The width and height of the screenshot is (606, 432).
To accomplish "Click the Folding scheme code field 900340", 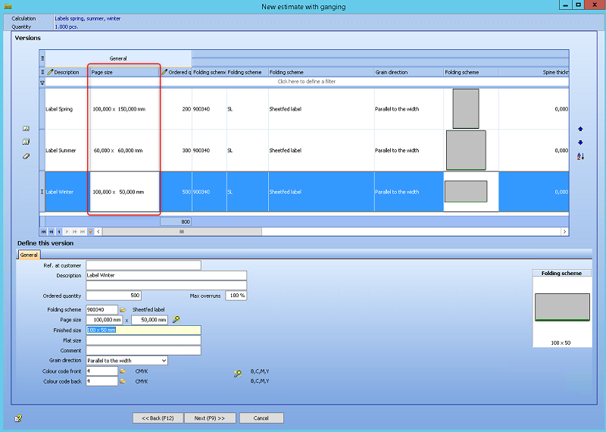I will coord(102,310).
